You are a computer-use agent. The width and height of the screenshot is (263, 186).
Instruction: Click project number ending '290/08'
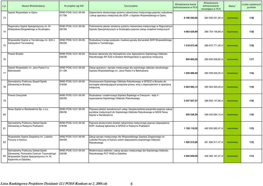click(x=72, y=111)
